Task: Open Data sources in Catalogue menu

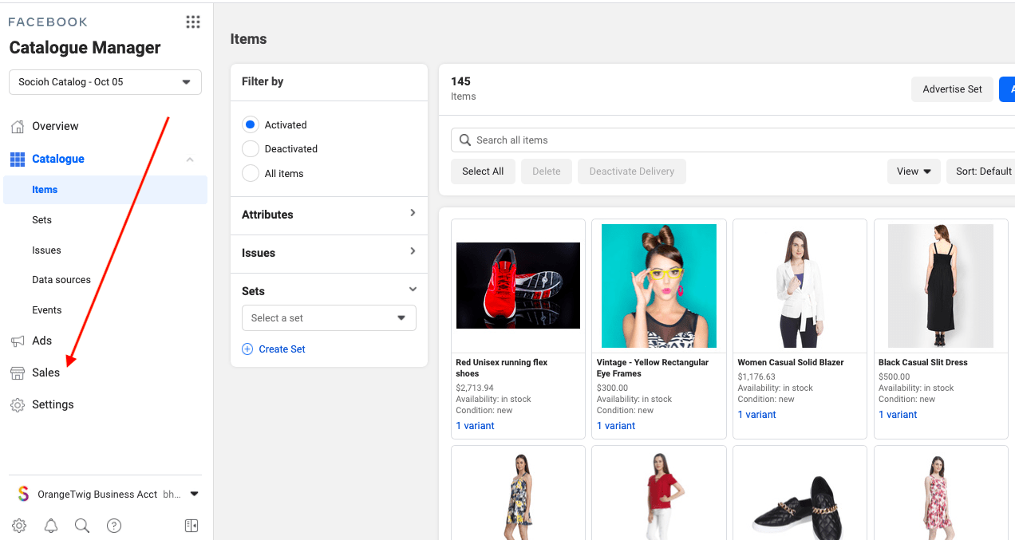Action: 61,280
